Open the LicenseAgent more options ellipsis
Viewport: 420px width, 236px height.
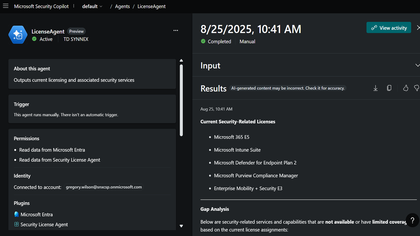click(176, 30)
